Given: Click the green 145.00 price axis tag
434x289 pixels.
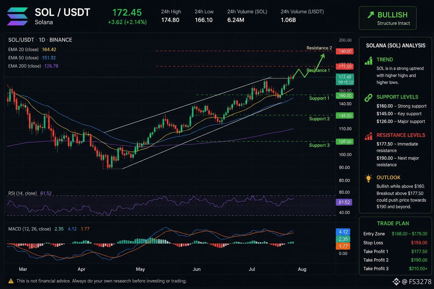Looking at the screenshot, I should click(345, 116).
